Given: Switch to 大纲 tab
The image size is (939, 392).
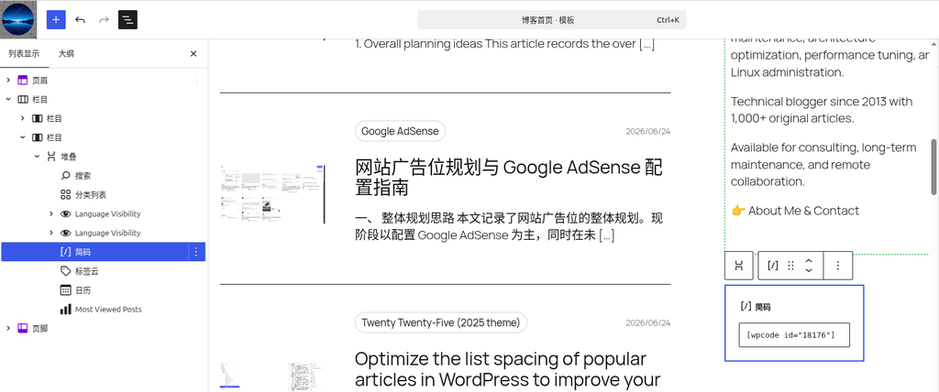Looking at the screenshot, I should pos(66,54).
